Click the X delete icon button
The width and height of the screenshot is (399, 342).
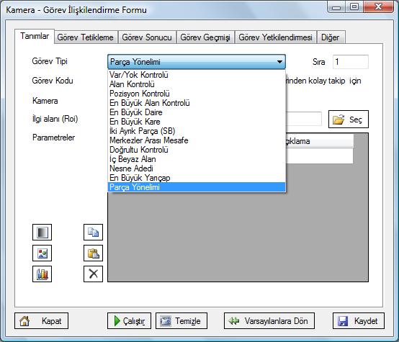tap(93, 274)
